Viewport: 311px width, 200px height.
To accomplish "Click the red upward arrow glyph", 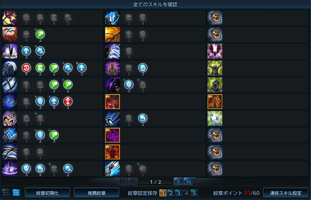I will click(x=68, y=101).
